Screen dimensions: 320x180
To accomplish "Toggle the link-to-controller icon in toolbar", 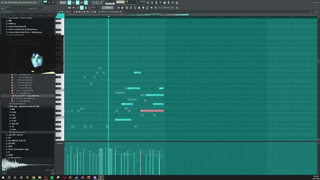I will tap(81, 7).
